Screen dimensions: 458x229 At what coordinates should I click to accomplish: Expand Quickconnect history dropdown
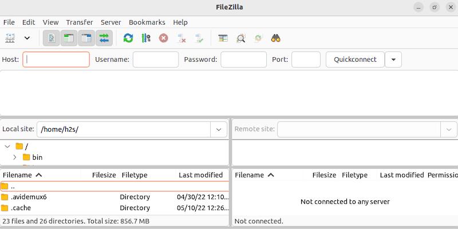click(x=393, y=60)
